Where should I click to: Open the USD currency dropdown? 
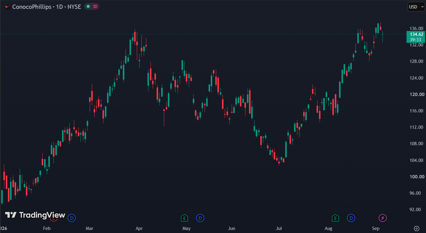[416, 7]
